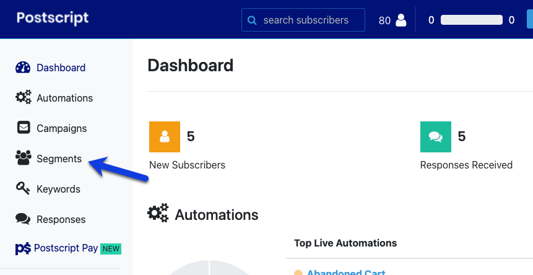This screenshot has height=275, width=533.
Task: Open Responses in the sidebar
Action: [x=61, y=220]
